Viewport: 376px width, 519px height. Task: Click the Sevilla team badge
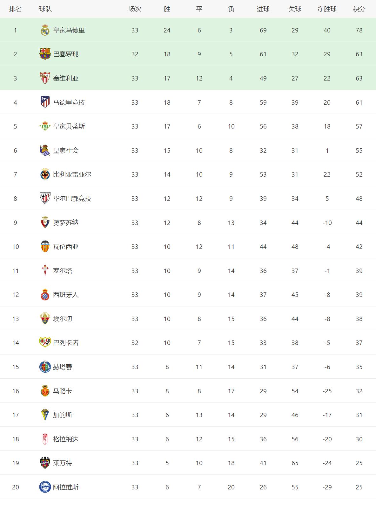45,78
